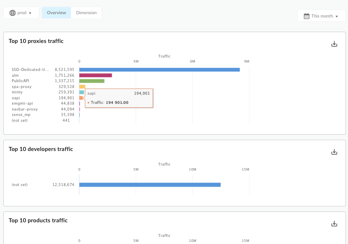Viewport: 348px width, 244px height.
Task: Click the navbar-proxy row label
Action: 24,109
